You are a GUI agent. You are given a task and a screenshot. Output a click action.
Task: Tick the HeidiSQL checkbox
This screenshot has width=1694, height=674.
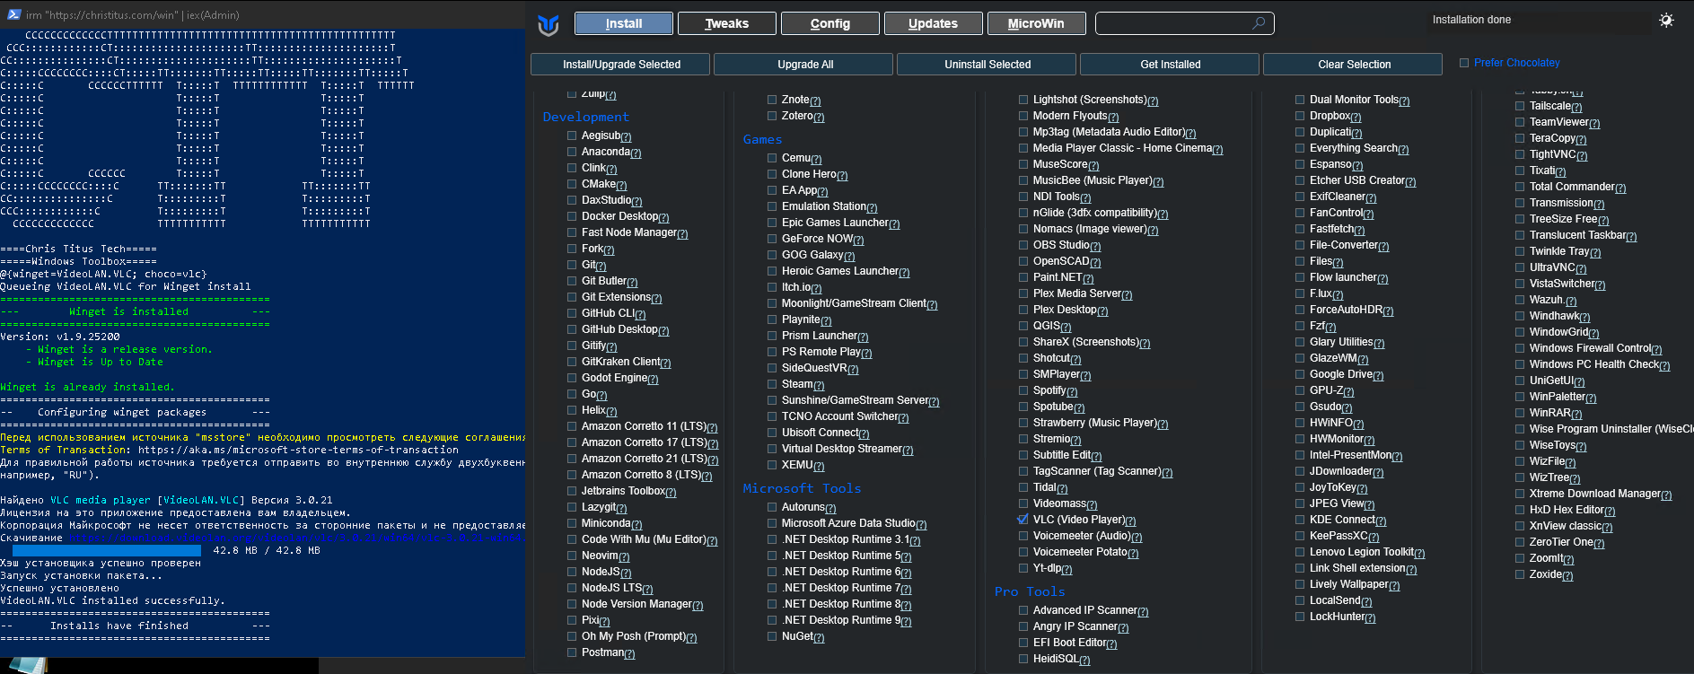coord(1023,659)
